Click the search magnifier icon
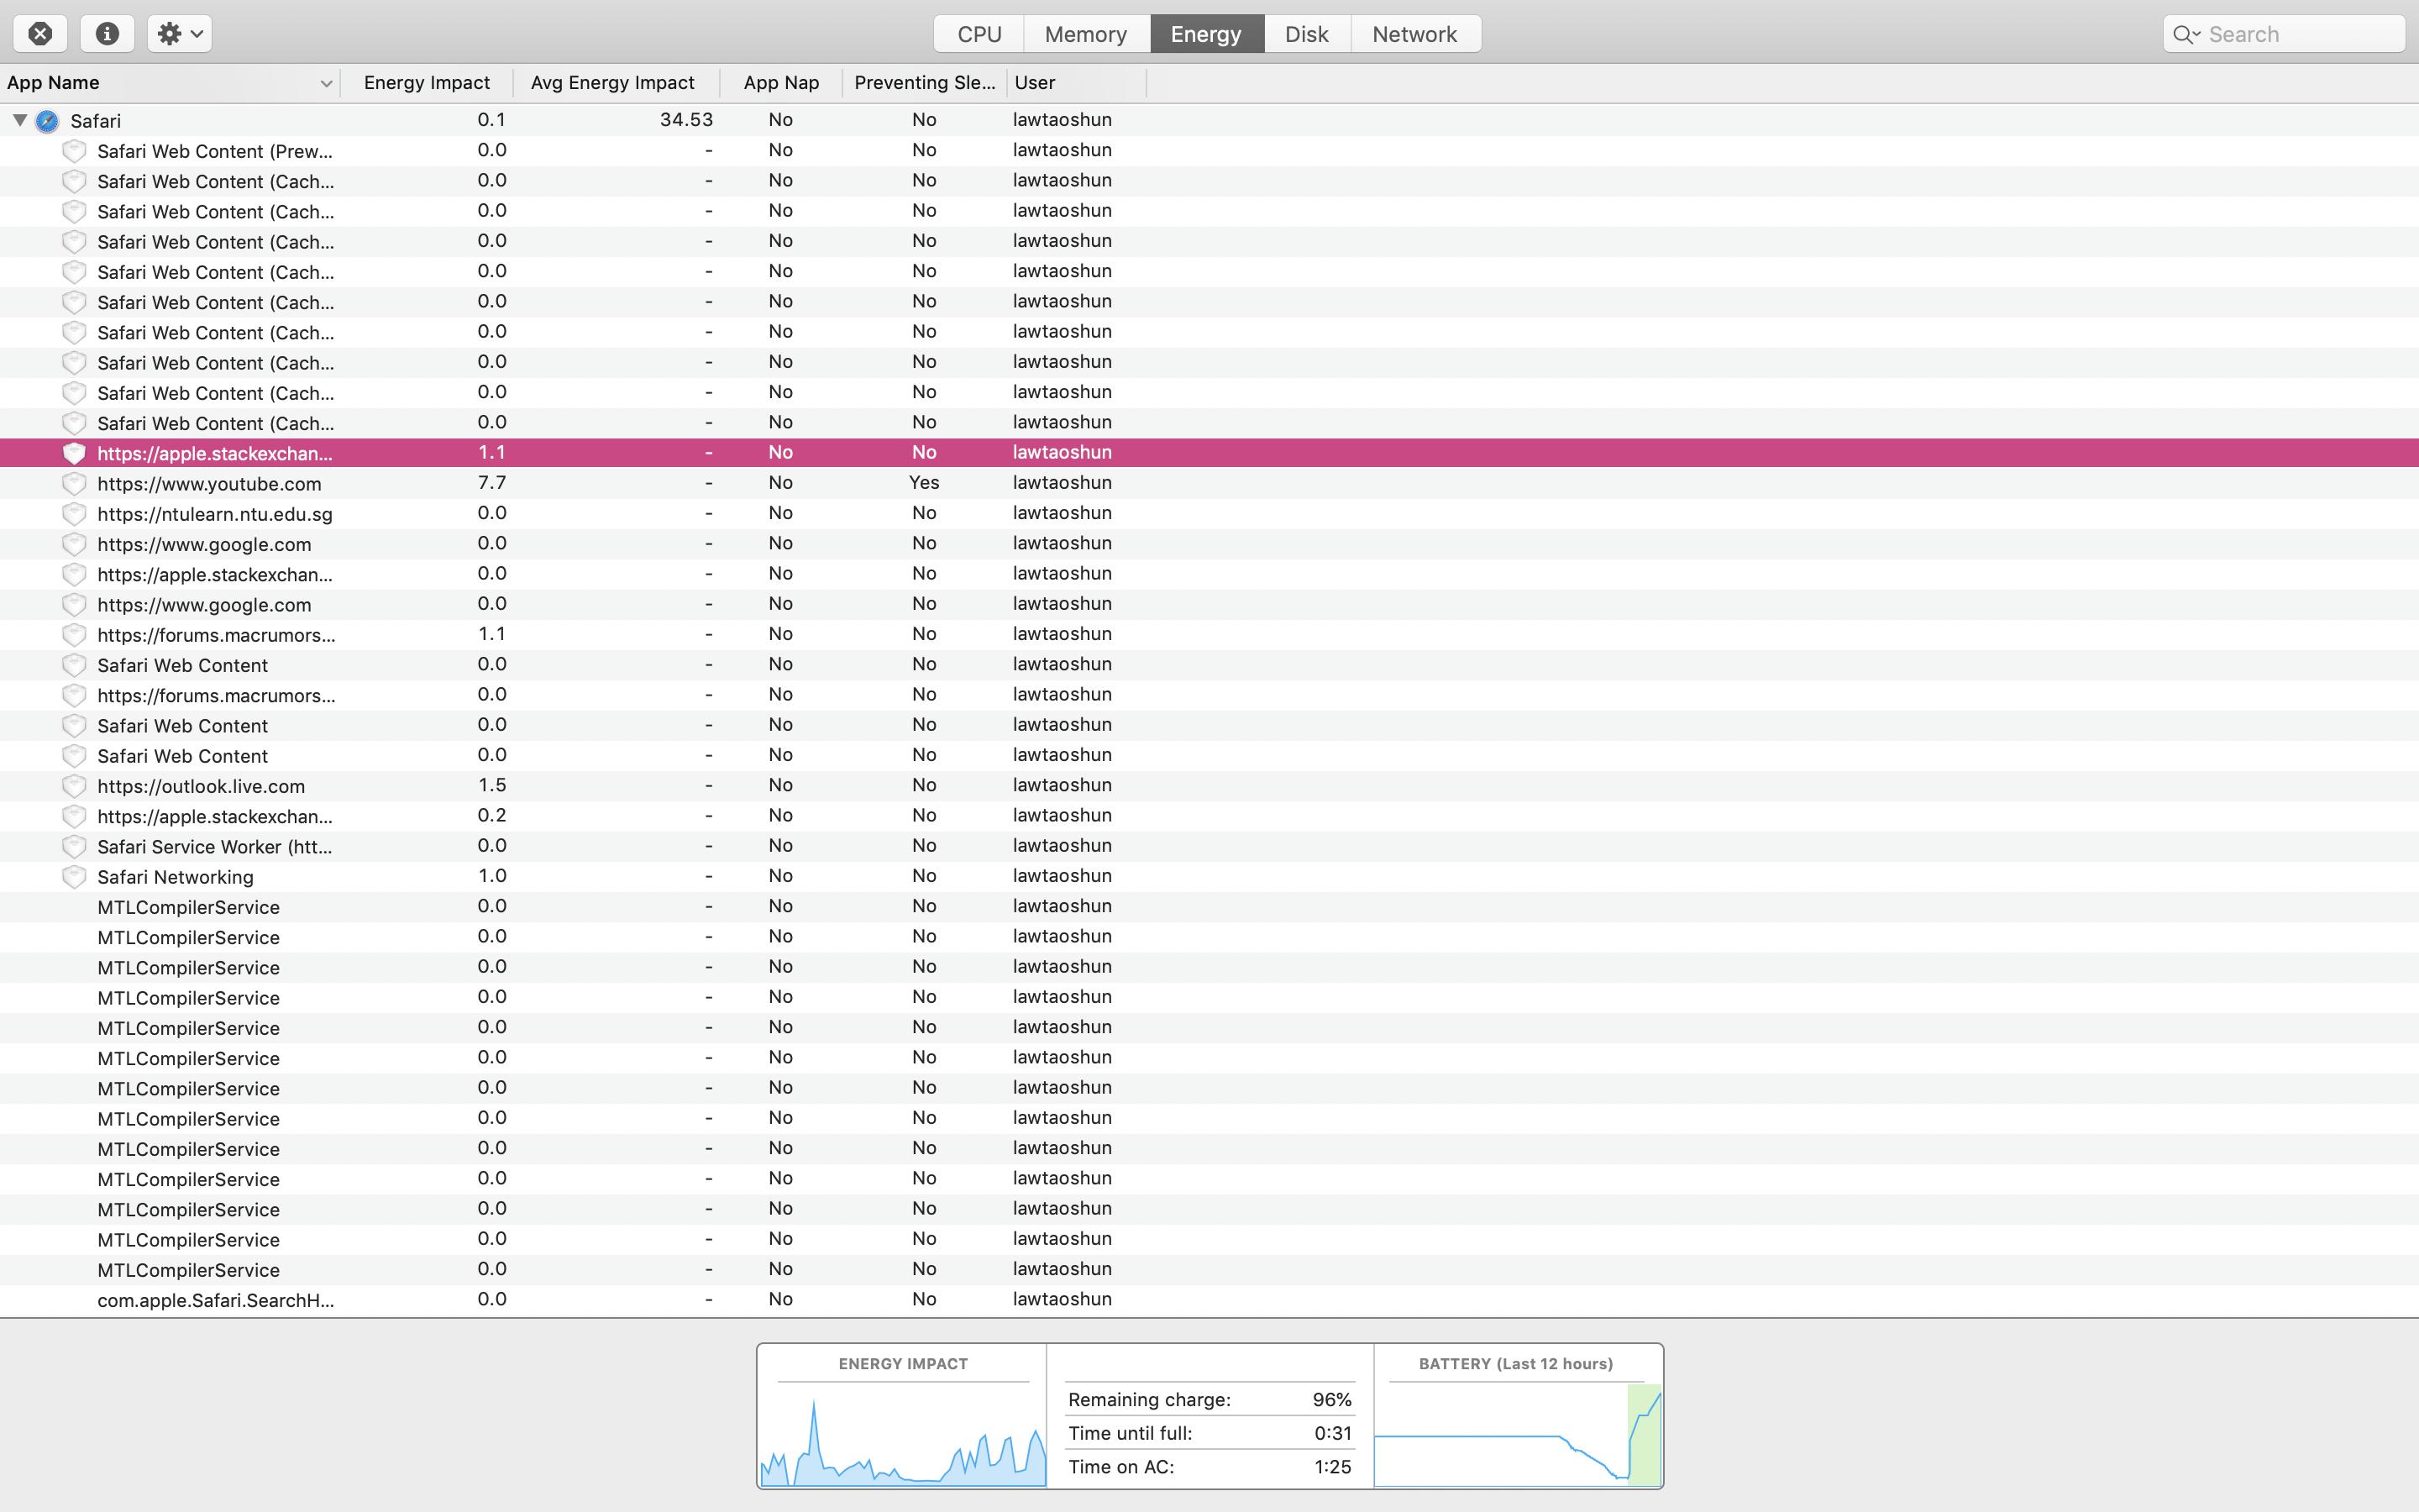The image size is (2419, 1512). (2185, 35)
